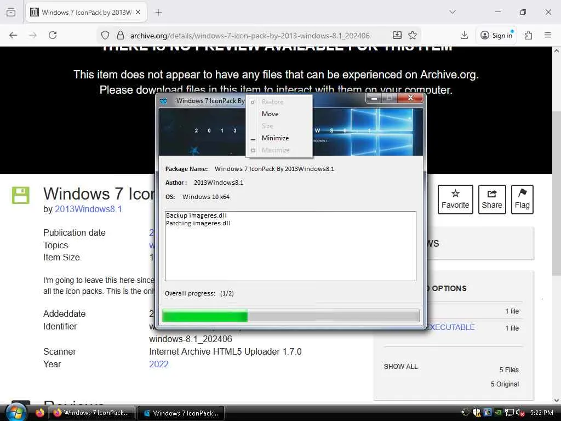Select the Windows 7 IconPack browser tab
The width and height of the screenshot is (561, 421).
tap(86, 12)
